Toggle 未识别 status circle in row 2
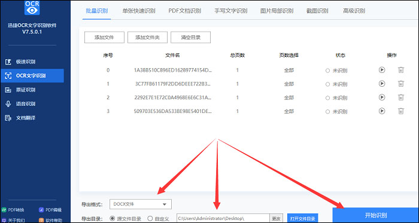This screenshot has width=419, height=223. point(327,98)
